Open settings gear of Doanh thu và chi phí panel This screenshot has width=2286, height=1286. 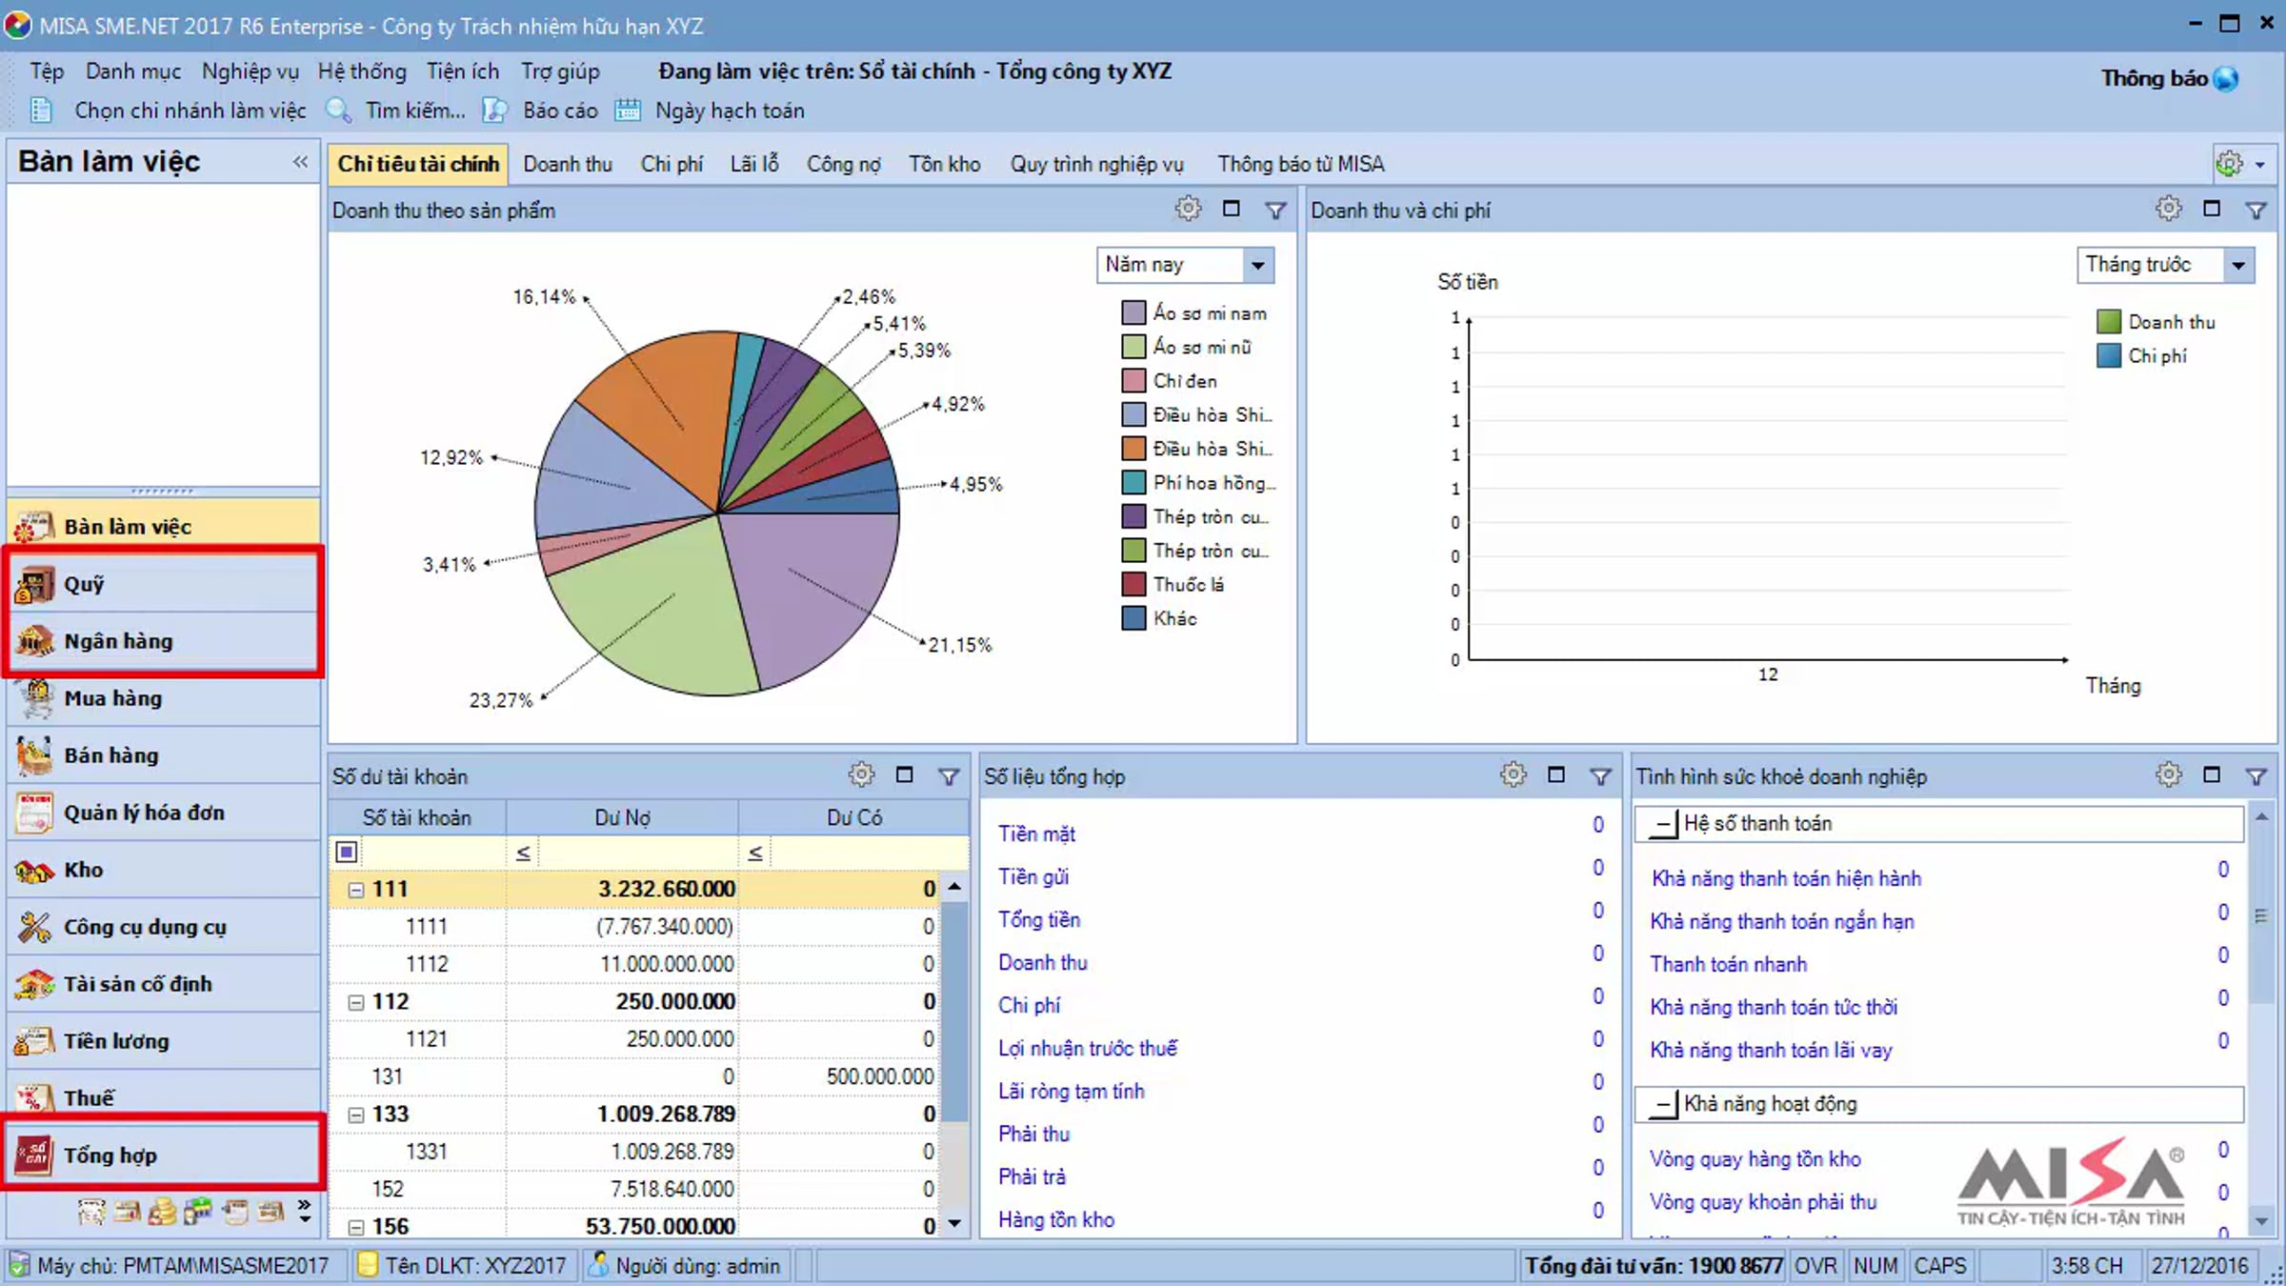[x=2169, y=209]
